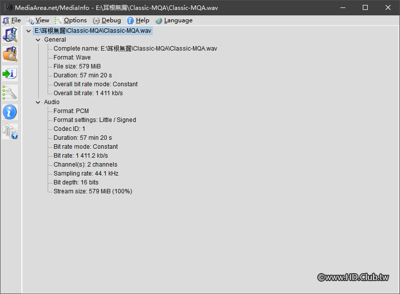Screen dimensions: 400x294
Task: Open the Language menu
Action: pos(174,20)
